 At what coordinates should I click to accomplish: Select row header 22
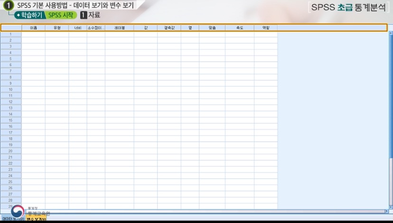11,163
